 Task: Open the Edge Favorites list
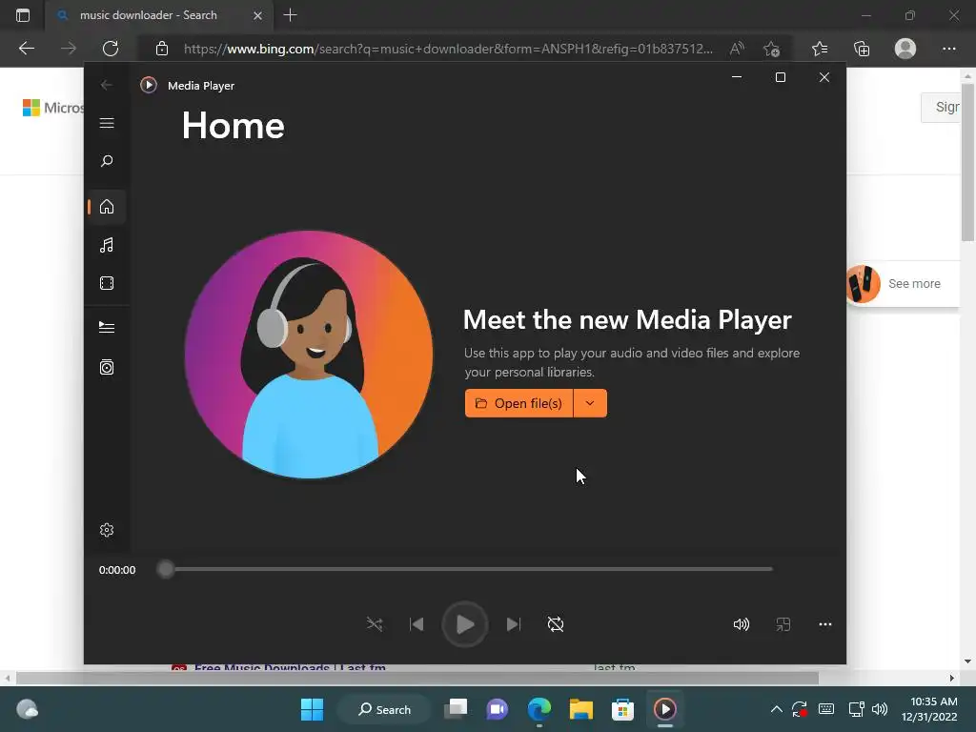[820, 49]
